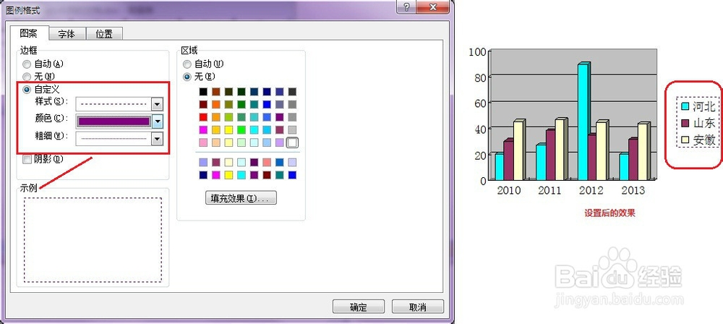
Task: Click the 100 value on chart axis
Action: tap(477, 52)
